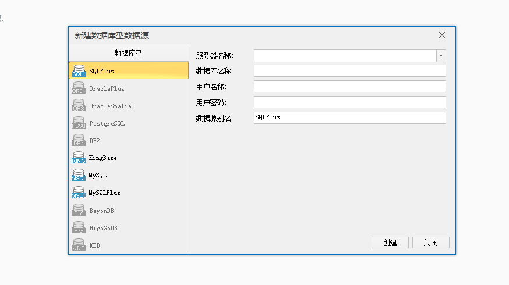Screen dimensions: 509x285
Task: Choose OraclePlus text in the list
Action: coord(107,88)
